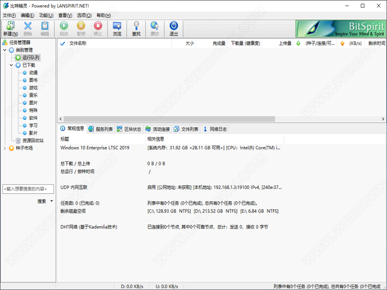Viewport: 387px width, 290px height.
Task: Switch to the 区块状态 tab
Action: [x=129, y=129]
